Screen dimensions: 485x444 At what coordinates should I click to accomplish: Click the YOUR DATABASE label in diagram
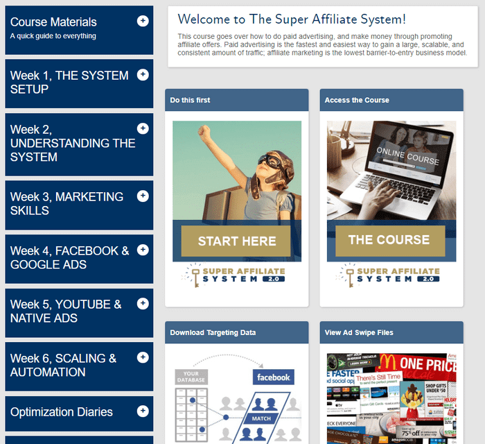coord(191,377)
